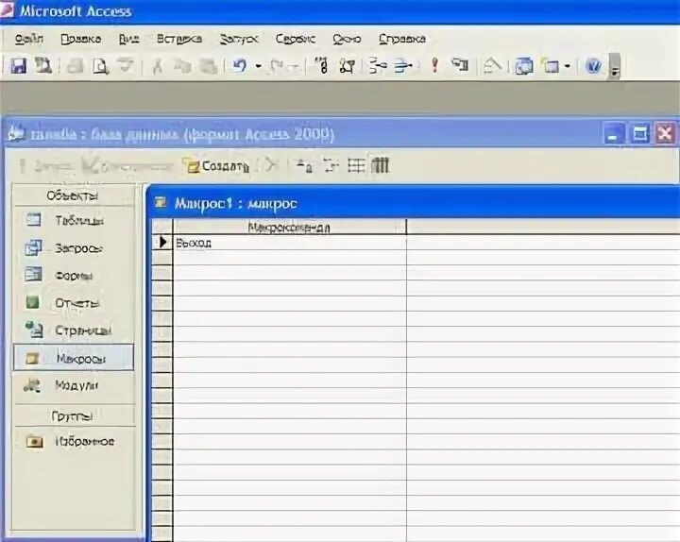Screen dimensions: 680x542
Task: Open the Сервис menu
Action: point(296,39)
